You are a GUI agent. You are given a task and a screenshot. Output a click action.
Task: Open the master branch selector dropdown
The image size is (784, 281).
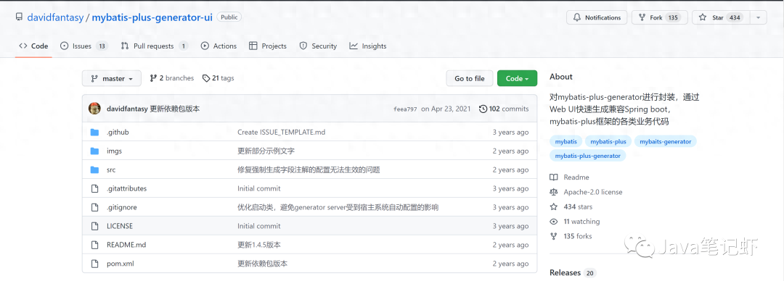click(x=112, y=78)
